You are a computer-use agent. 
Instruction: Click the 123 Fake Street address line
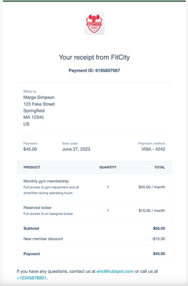pos(39,104)
